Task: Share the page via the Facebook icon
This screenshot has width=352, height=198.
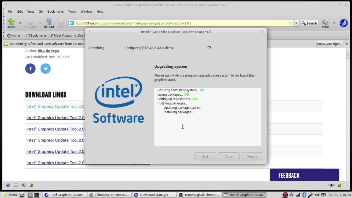Action: [31, 68]
